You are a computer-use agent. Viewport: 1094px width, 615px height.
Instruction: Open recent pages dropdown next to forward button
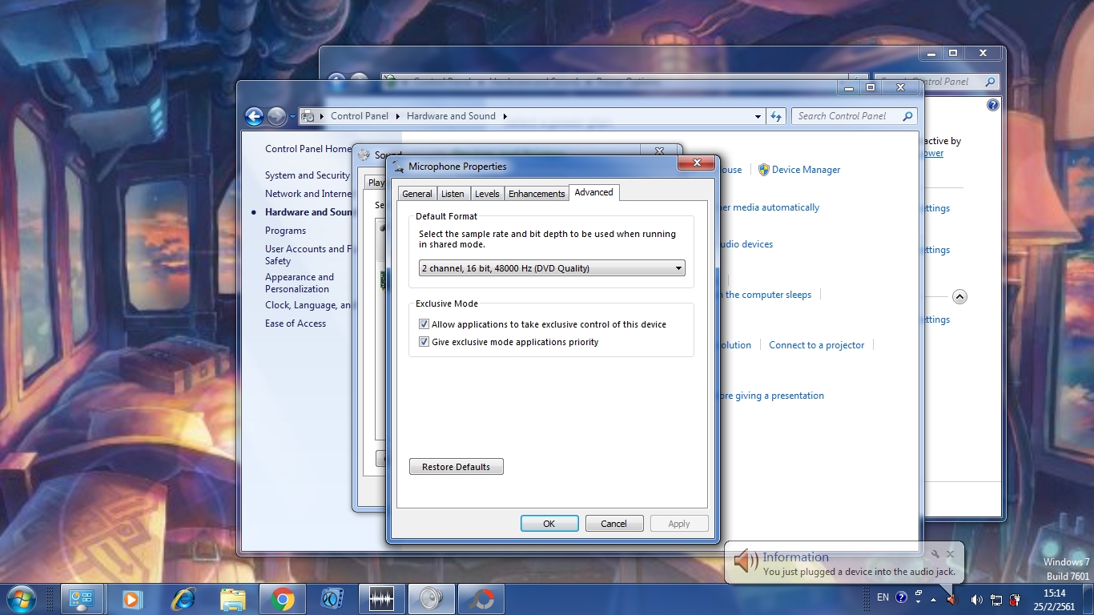pyautogui.click(x=292, y=117)
